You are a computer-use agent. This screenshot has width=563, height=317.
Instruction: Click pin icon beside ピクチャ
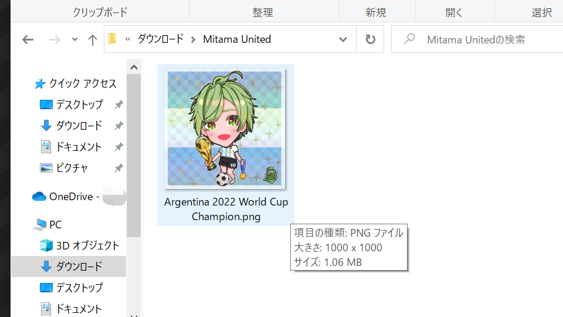(119, 168)
